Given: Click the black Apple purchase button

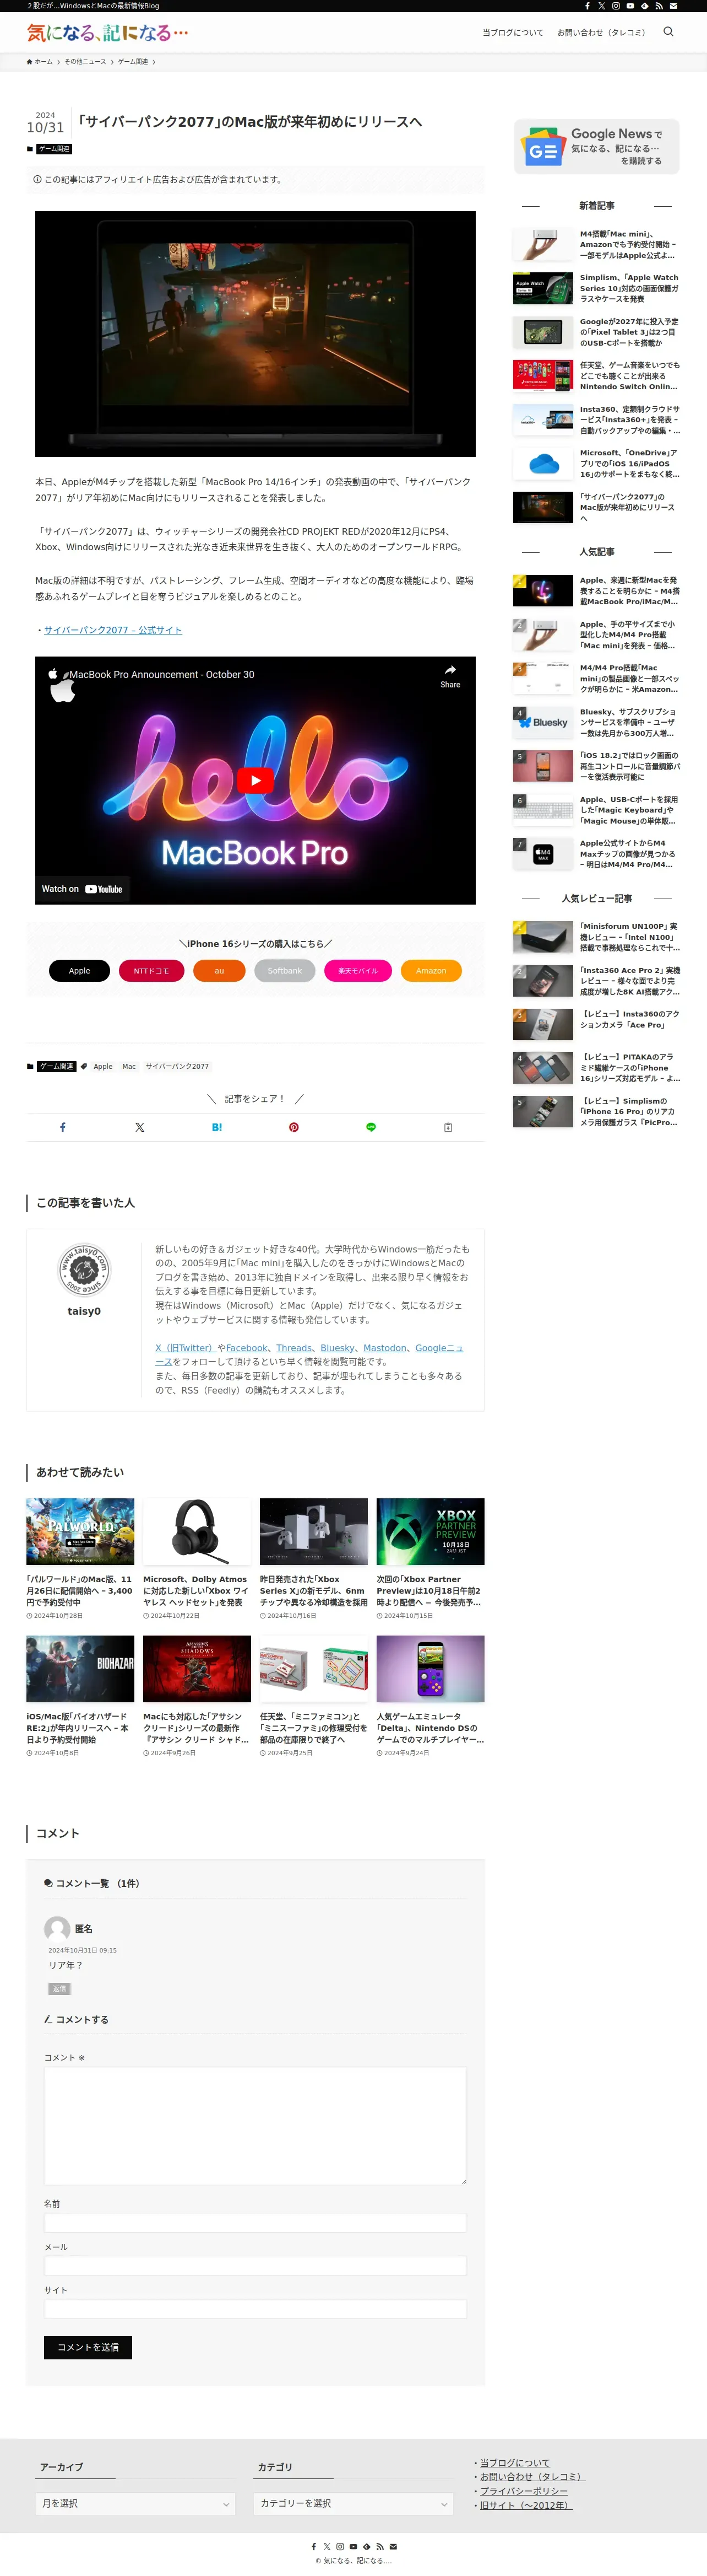Looking at the screenshot, I should pos(79,970).
